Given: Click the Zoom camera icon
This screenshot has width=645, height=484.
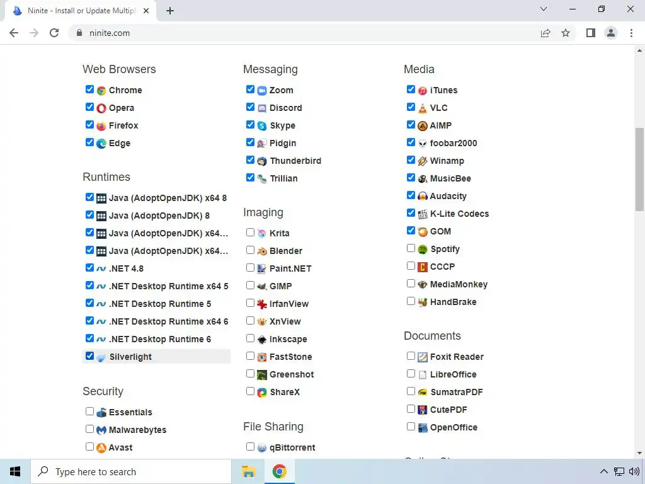Looking at the screenshot, I should click(x=262, y=91).
